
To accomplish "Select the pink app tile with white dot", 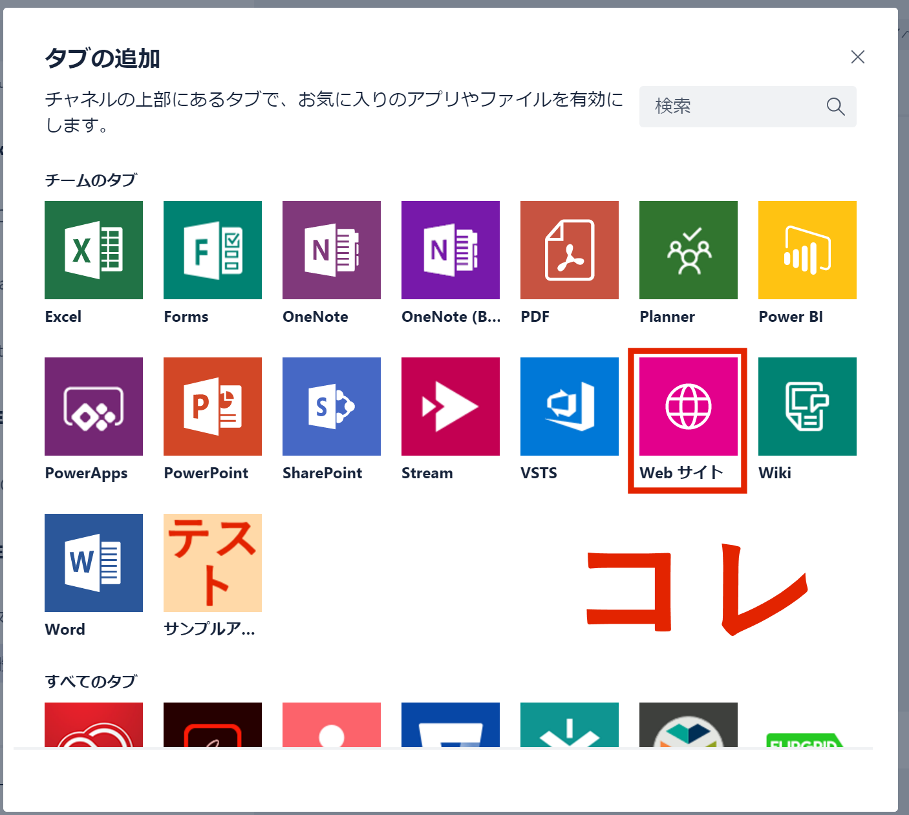I will coord(332,725).
